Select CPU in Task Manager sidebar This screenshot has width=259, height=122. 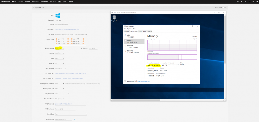tap(134, 36)
